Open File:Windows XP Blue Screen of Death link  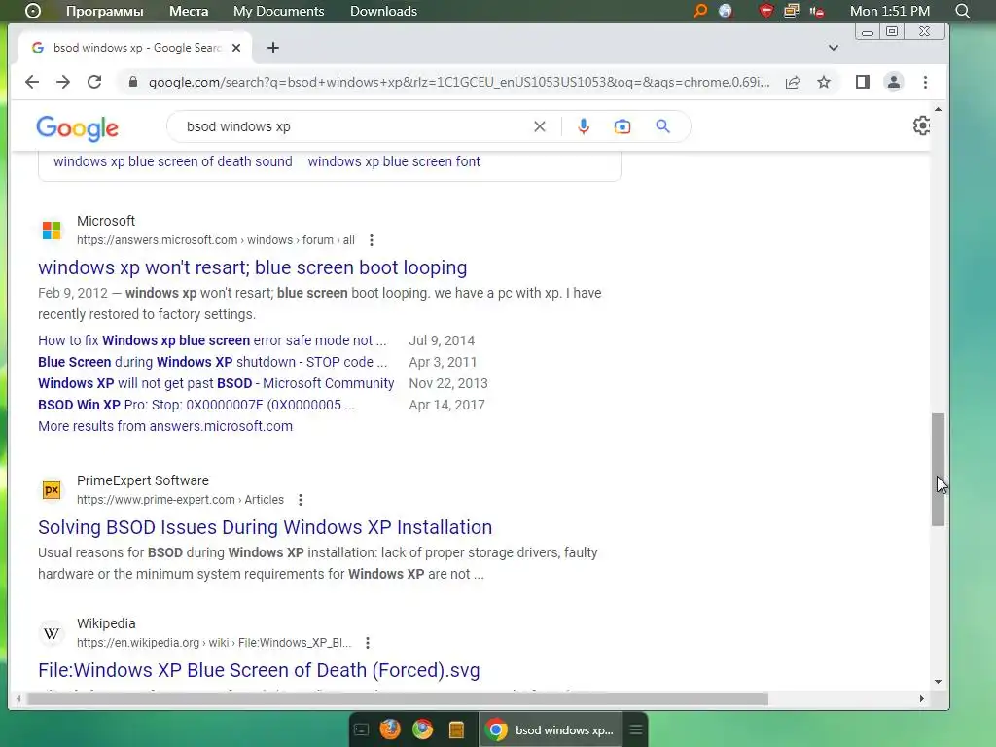tap(259, 670)
